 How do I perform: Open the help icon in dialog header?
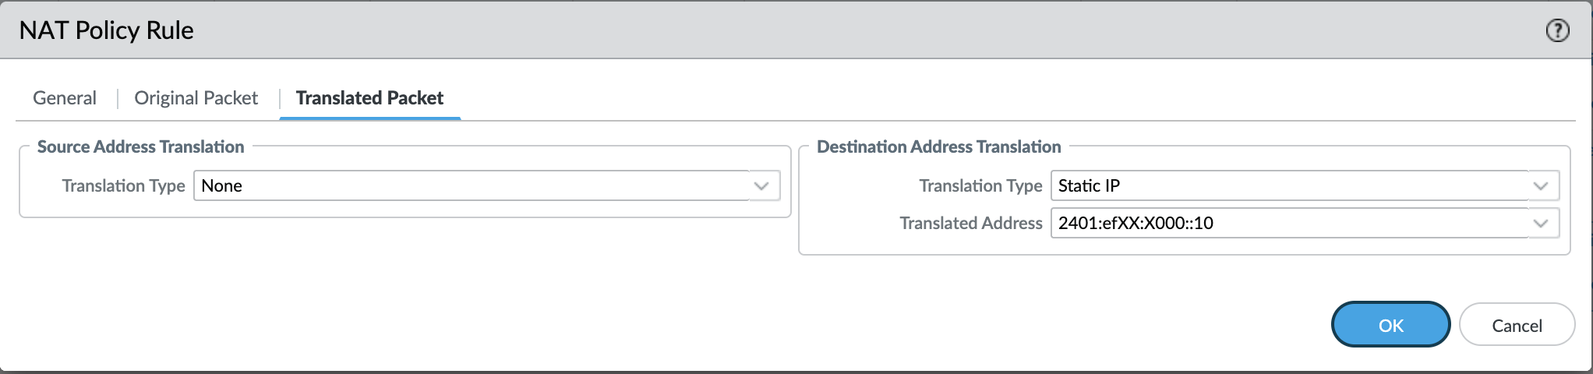1557,30
